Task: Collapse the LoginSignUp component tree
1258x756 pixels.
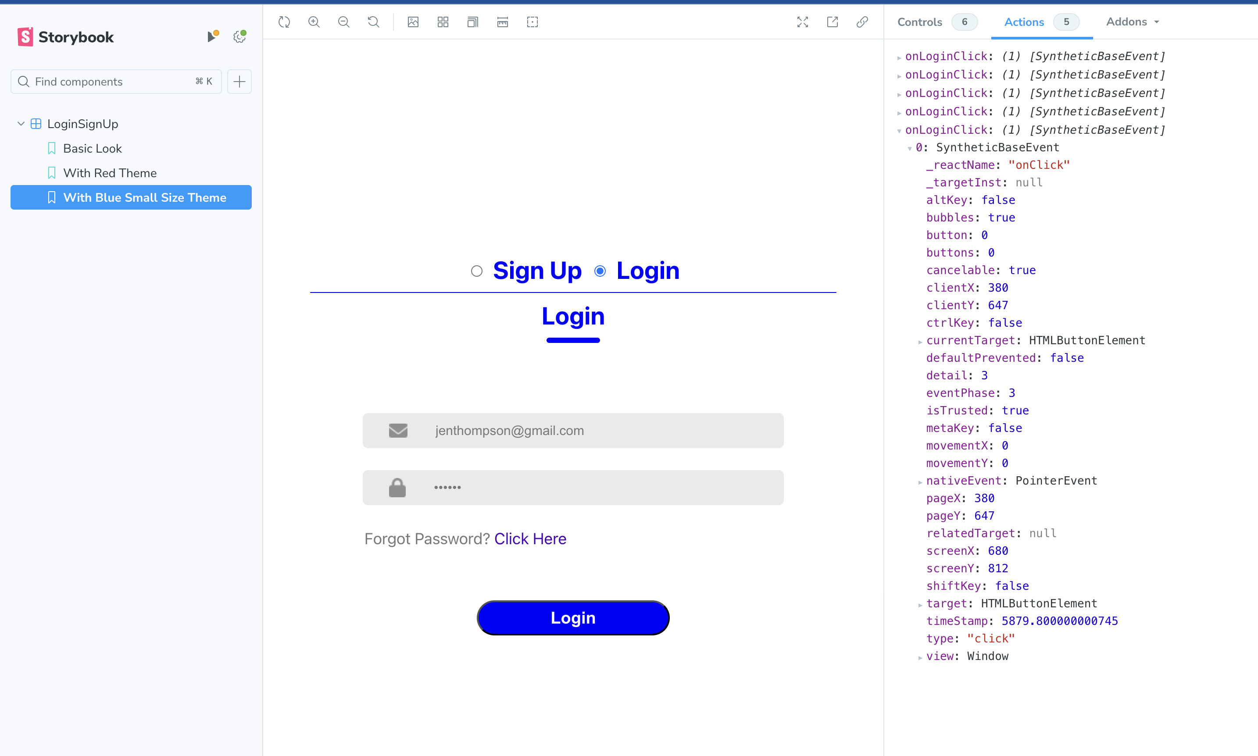Action: click(20, 123)
